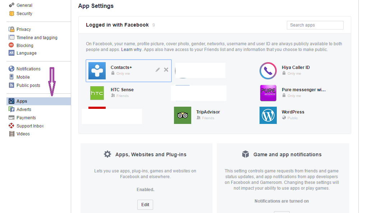Open the HTC Sense app name
Screen dimensions: 376x213
[122, 90]
